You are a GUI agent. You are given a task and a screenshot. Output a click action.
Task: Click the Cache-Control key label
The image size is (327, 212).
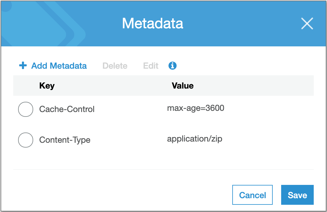coord(67,109)
